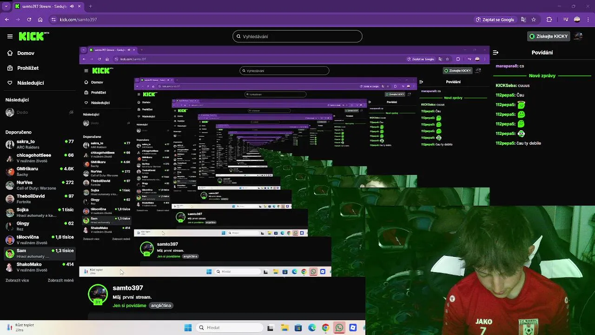The width and height of the screenshot is (595, 335).
Task: Click the Získejte KICKY button
Action: 549,36
